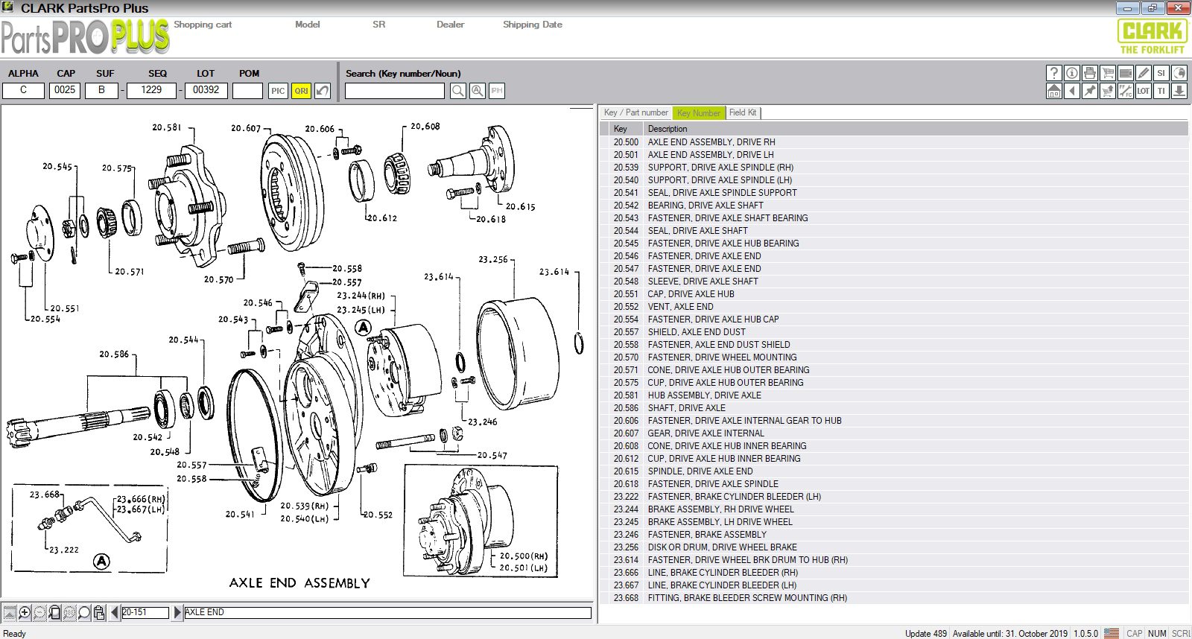Select the pencil edit icon
Image resolution: width=1192 pixels, height=639 pixels.
click(1144, 73)
